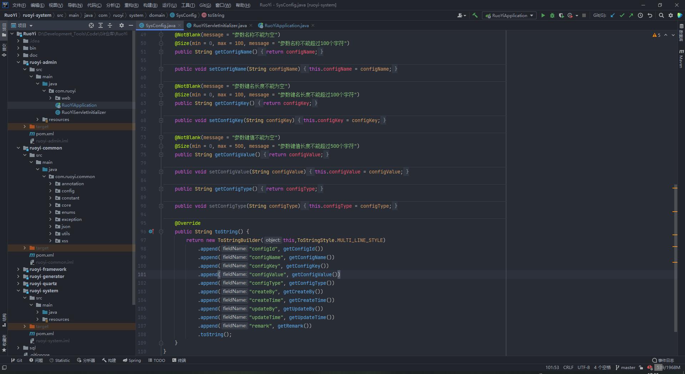Expand the web package under com.ruoyi

[x=50, y=98]
